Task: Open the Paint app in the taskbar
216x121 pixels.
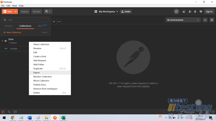Action: [x=38, y=118]
